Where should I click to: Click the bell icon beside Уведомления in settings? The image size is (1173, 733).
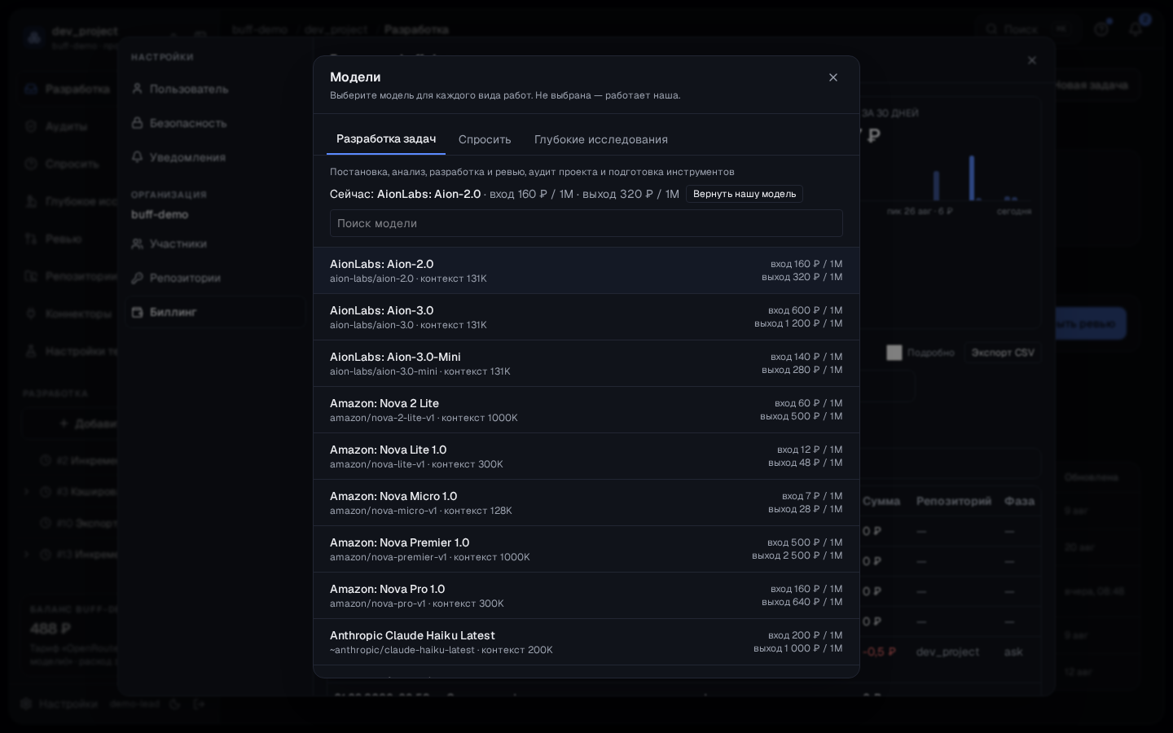coord(138,156)
